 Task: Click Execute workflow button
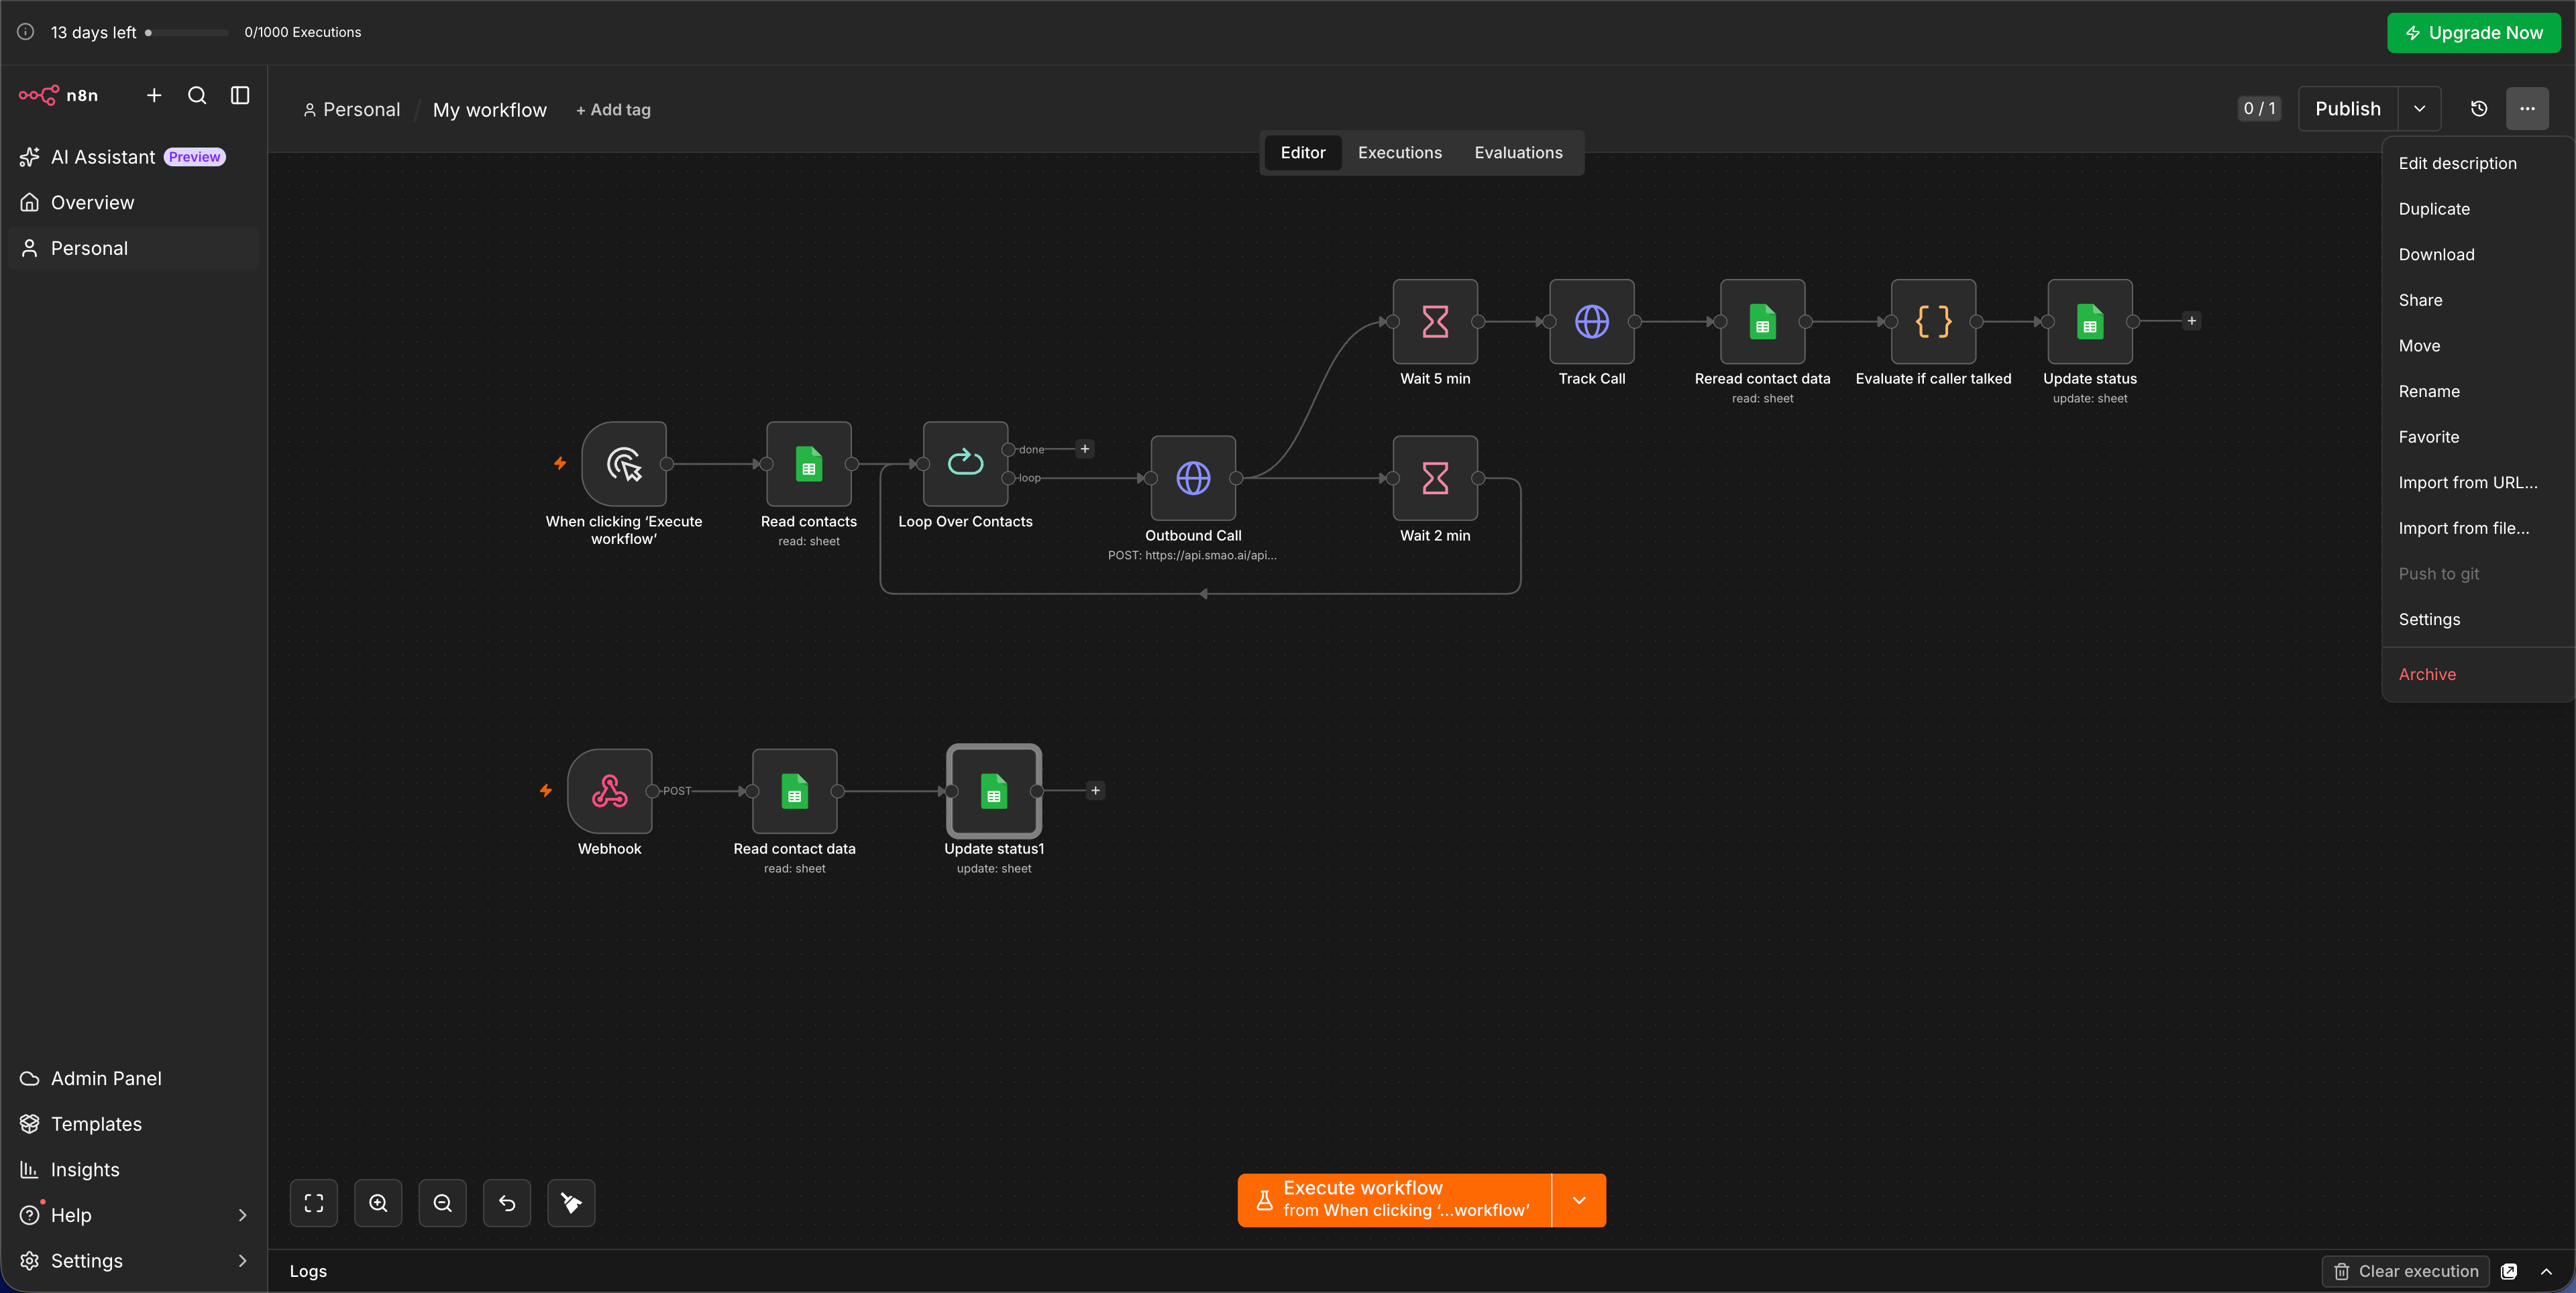pyautogui.click(x=1394, y=1200)
